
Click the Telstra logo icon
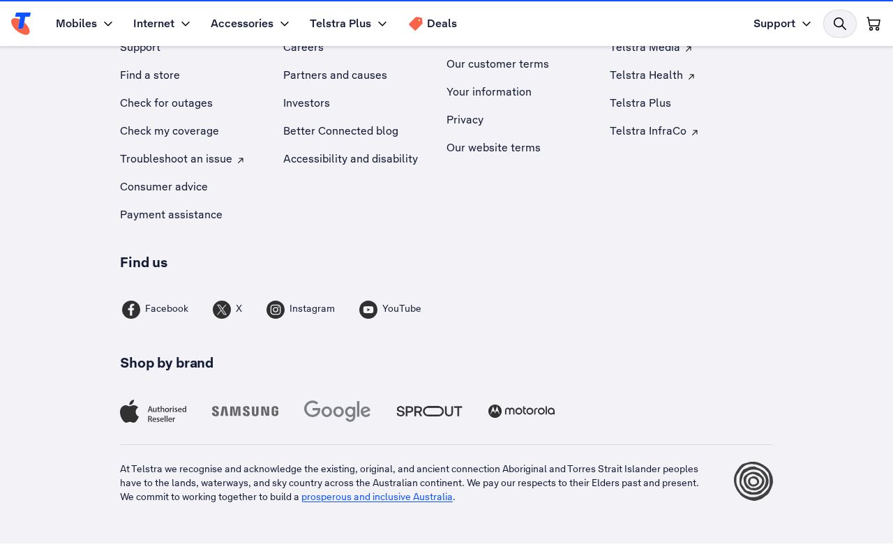pyautogui.click(x=21, y=24)
